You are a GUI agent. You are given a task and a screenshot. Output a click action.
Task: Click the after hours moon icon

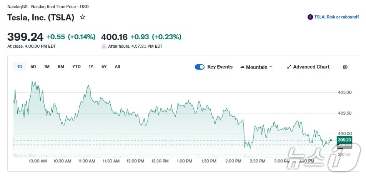104,46
